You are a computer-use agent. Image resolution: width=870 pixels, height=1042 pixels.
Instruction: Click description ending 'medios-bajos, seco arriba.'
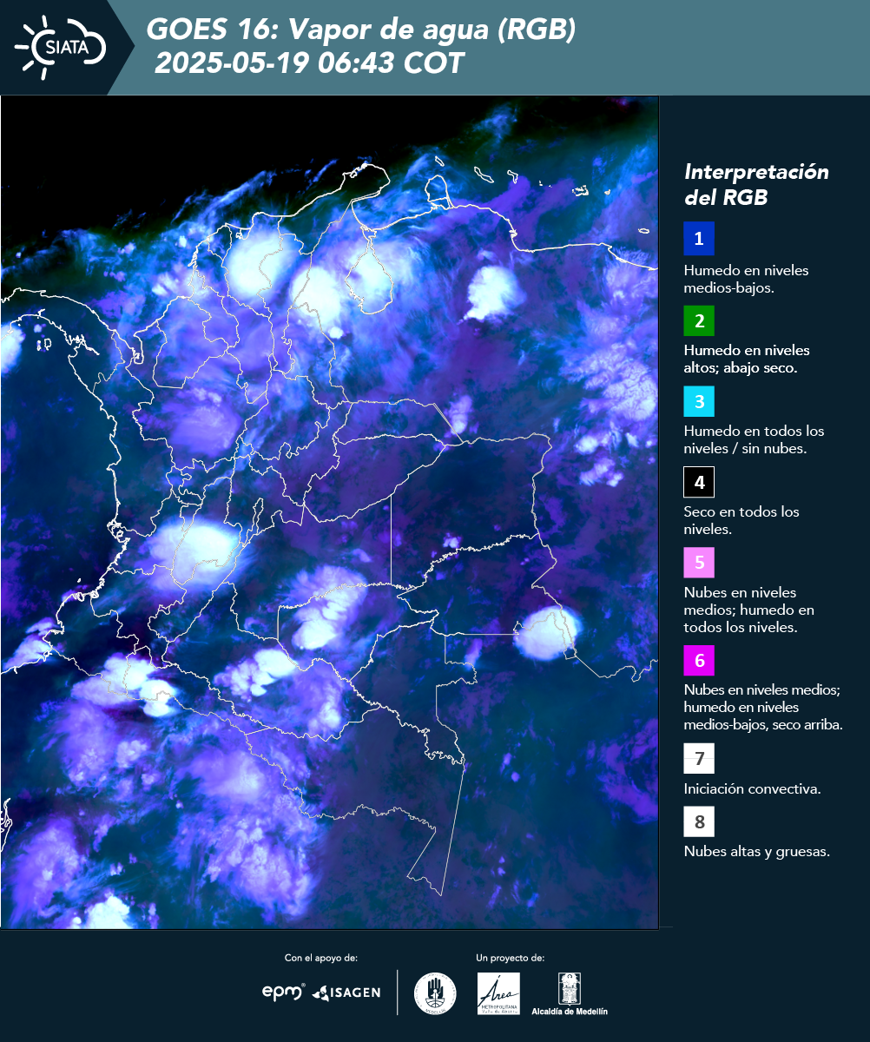pos(763,708)
